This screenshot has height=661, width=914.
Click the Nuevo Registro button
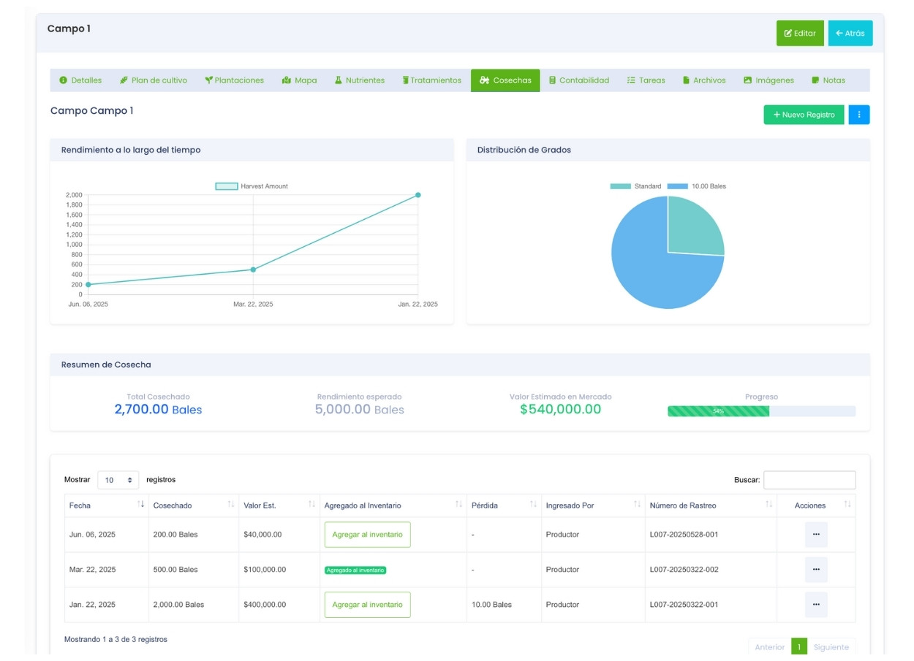pyautogui.click(x=804, y=115)
